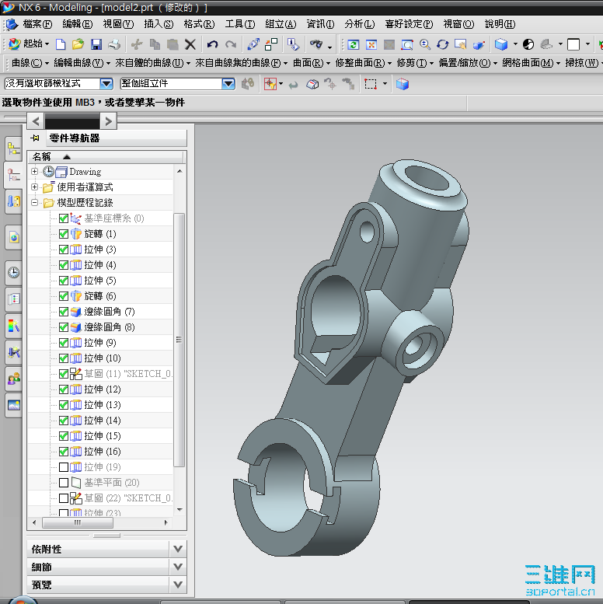This screenshot has width=603, height=604.
Task: Click the Open folder icon
Action: click(78, 44)
